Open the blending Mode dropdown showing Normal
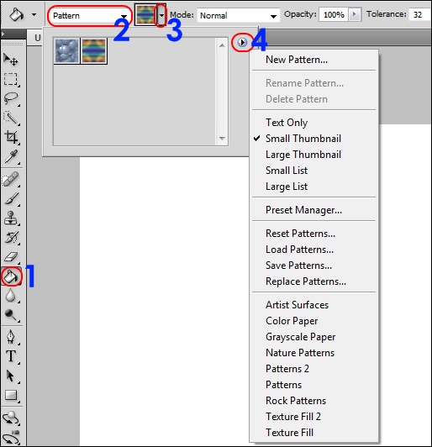The image size is (432, 447). tap(238, 15)
